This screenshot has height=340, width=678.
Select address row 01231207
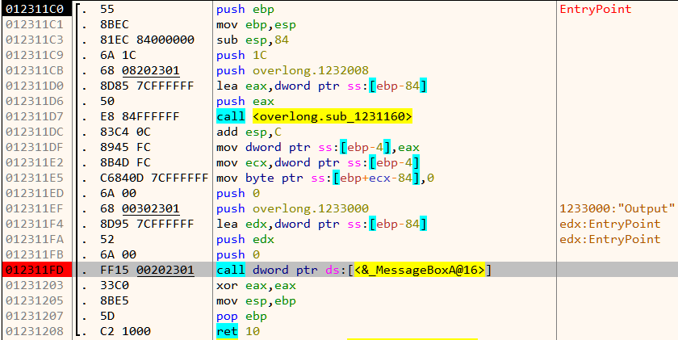[35, 316]
